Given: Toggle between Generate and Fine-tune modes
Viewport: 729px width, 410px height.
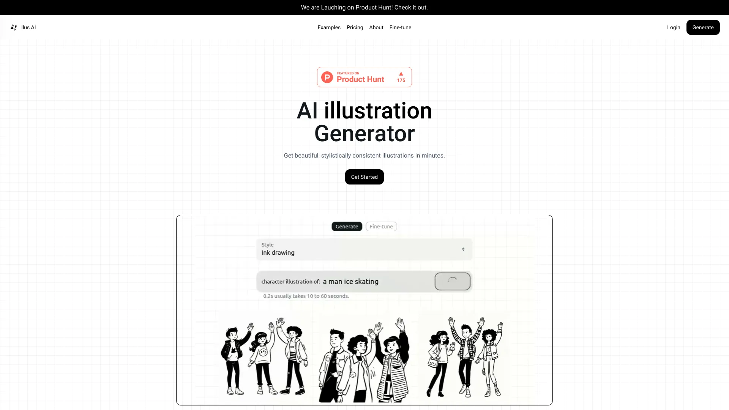Looking at the screenshot, I should [364, 226].
